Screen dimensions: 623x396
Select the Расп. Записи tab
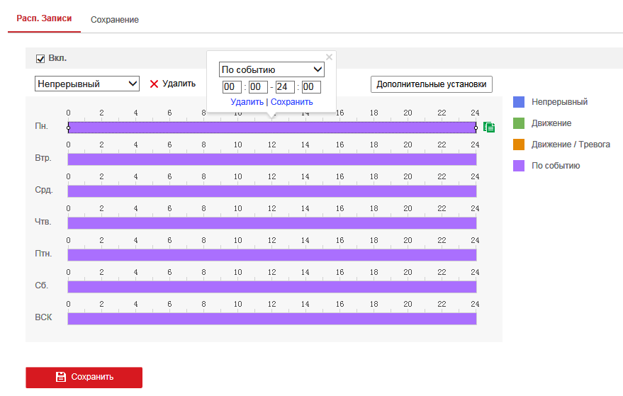44,18
